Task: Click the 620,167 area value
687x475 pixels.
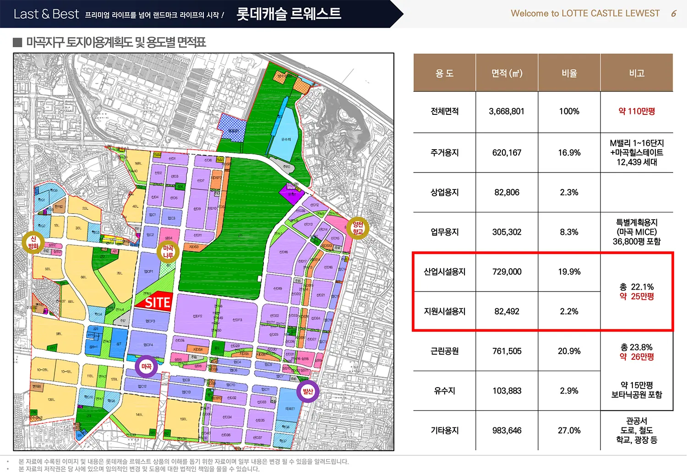Action: (x=507, y=152)
